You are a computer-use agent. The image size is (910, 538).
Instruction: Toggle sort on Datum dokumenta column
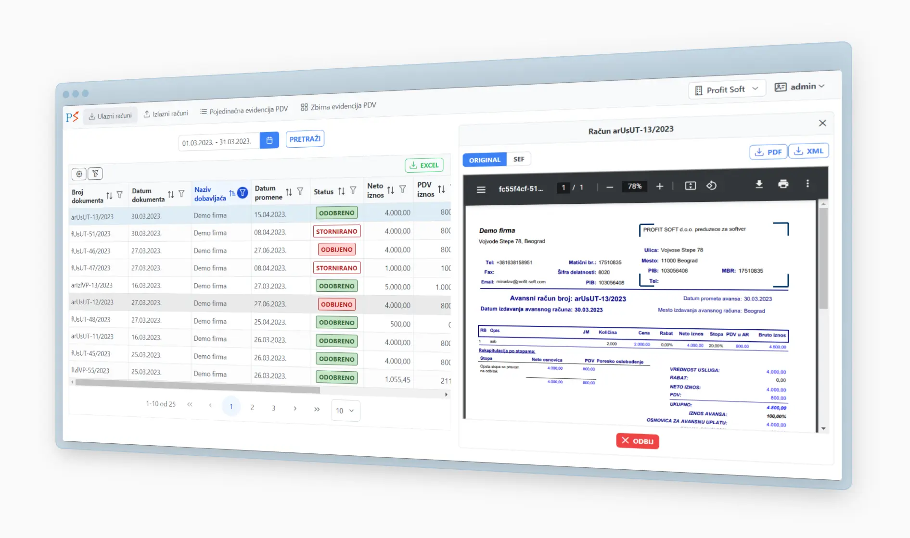pyautogui.click(x=171, y=194)
